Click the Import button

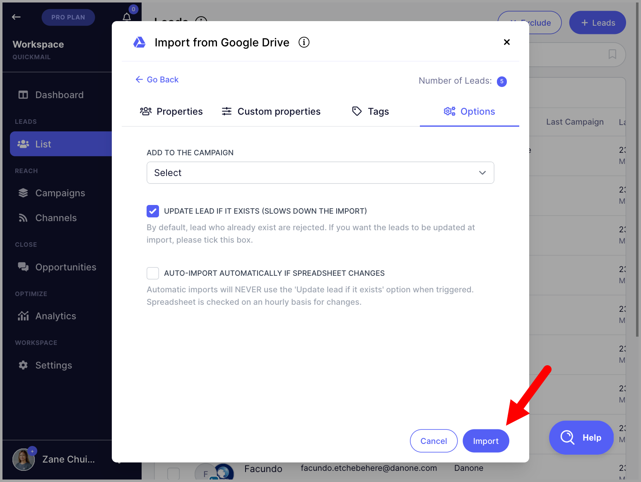coord(486,441)
